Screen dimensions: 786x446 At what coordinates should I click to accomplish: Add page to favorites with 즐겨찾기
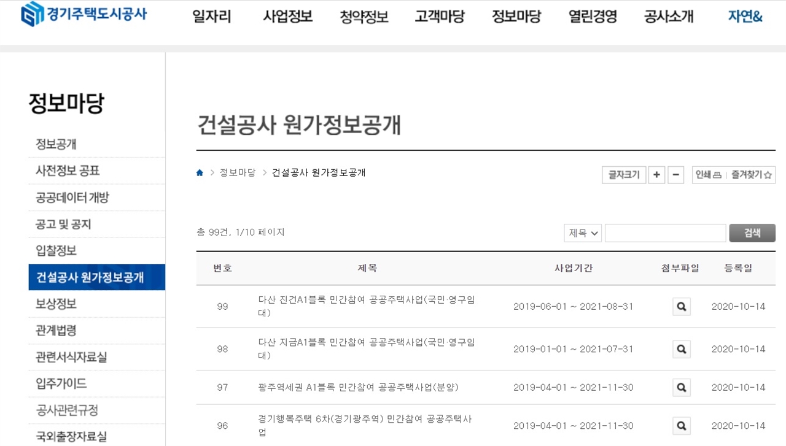point(752,175)
